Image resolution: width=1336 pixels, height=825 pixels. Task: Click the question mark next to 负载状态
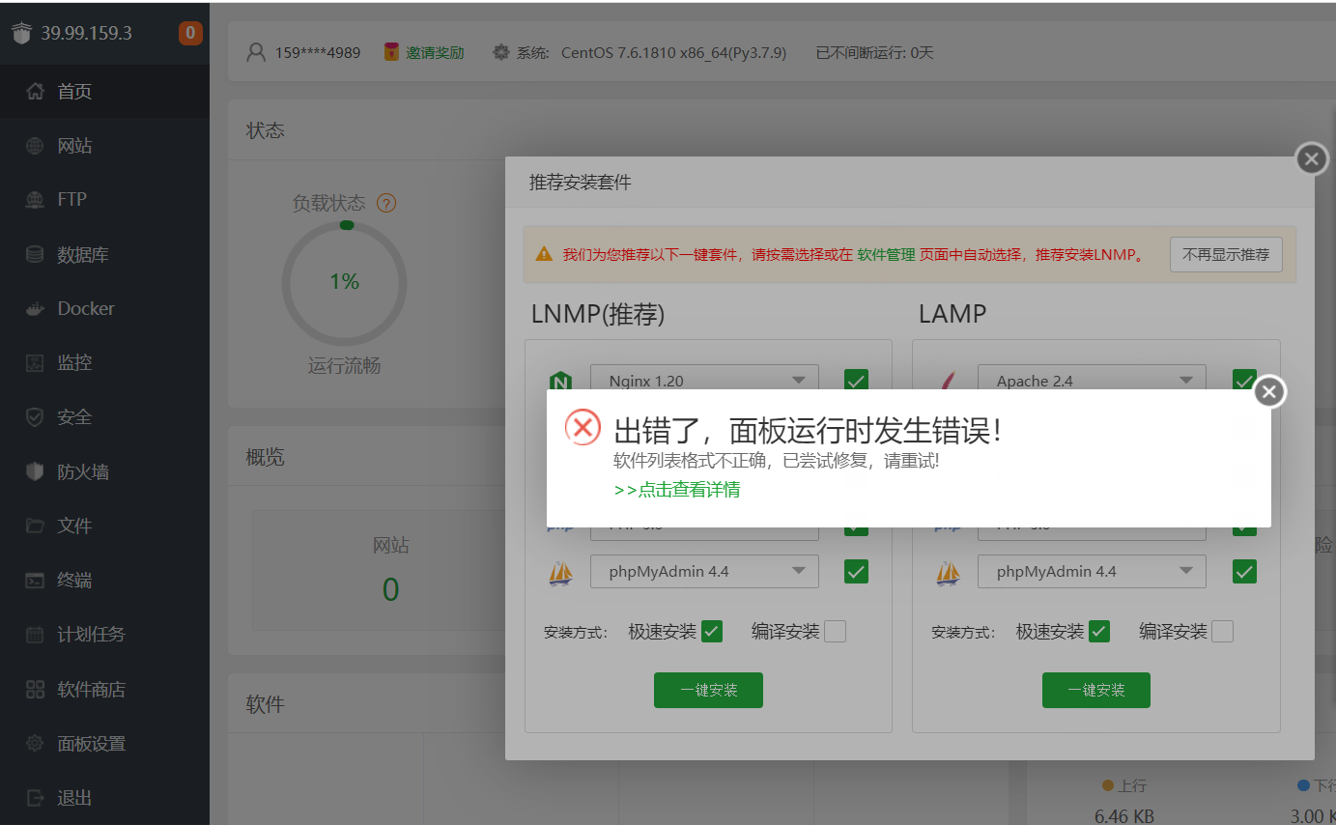pos(386,203)
